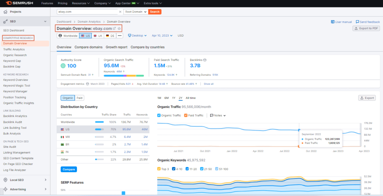
Task: Switch to Compare by countries tab
Action: pos(147,47)
